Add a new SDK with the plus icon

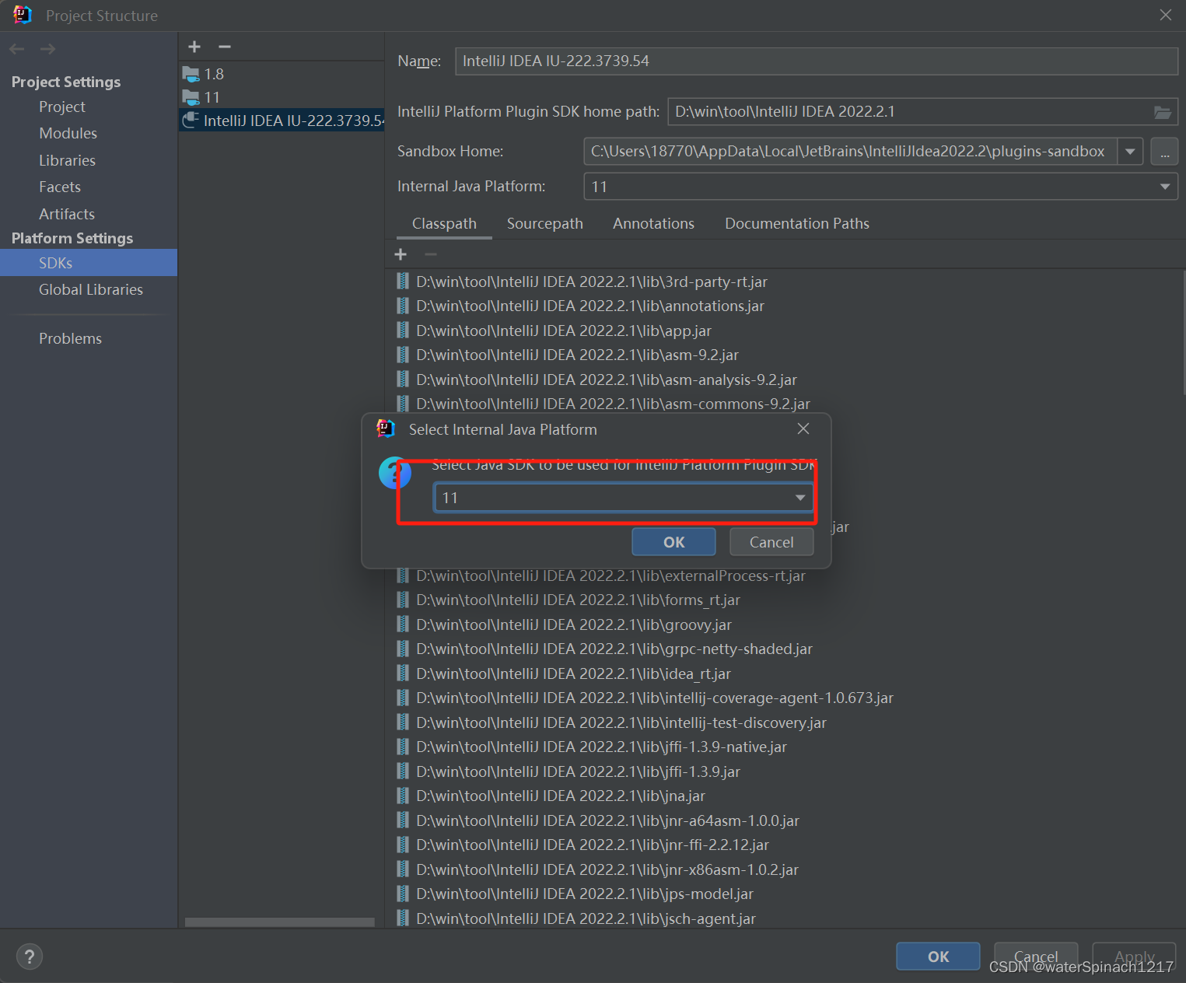(194, 47)
